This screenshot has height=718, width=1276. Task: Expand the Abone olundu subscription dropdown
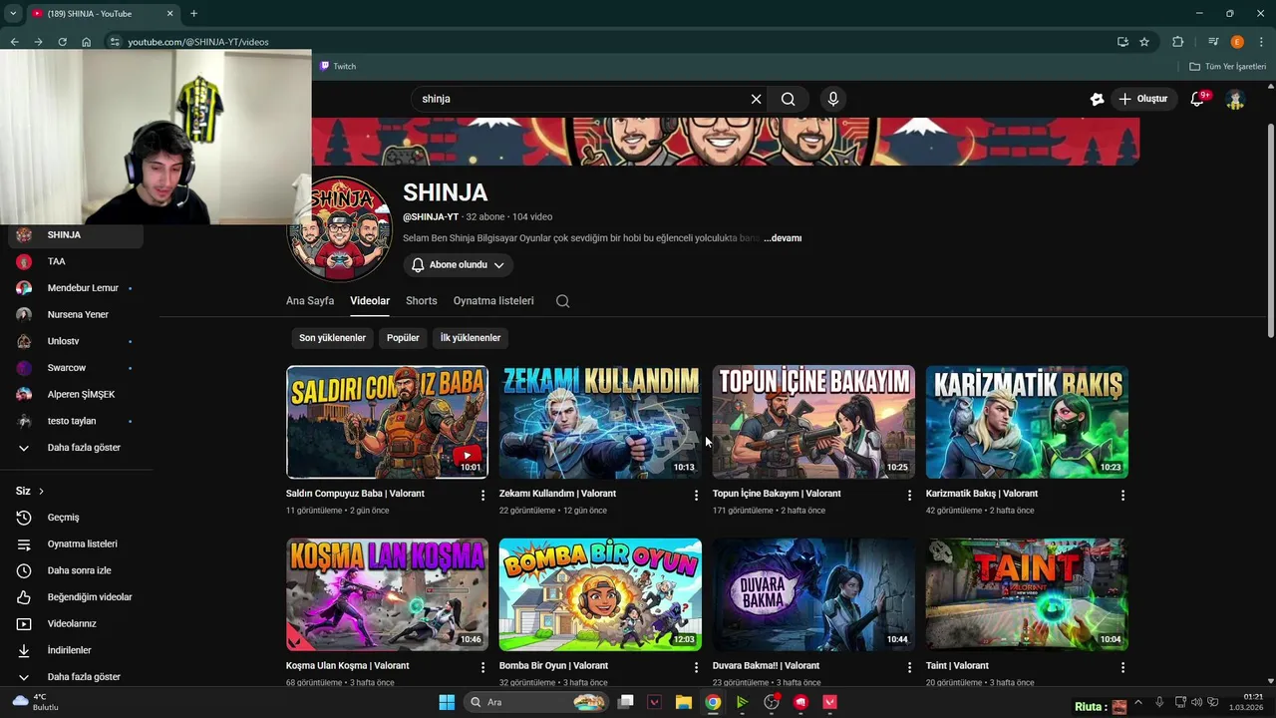[459, 265]
